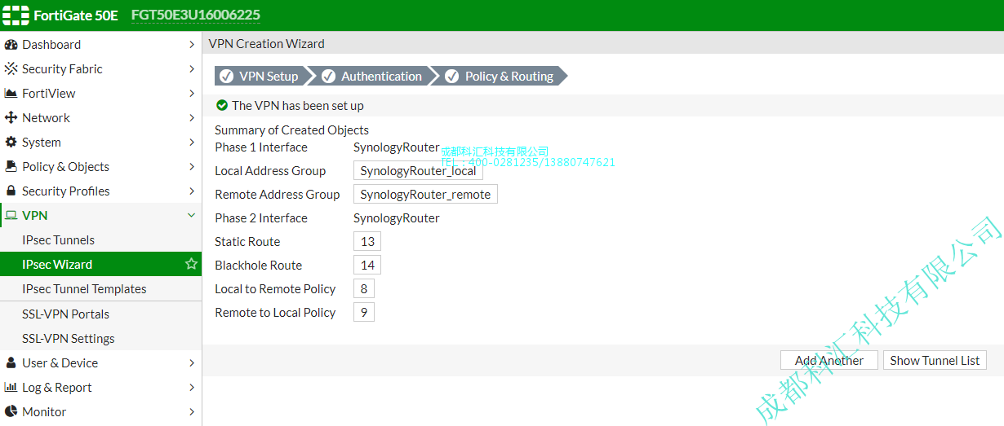Expand the Security Profiles chevron

[x=192, y=191]
